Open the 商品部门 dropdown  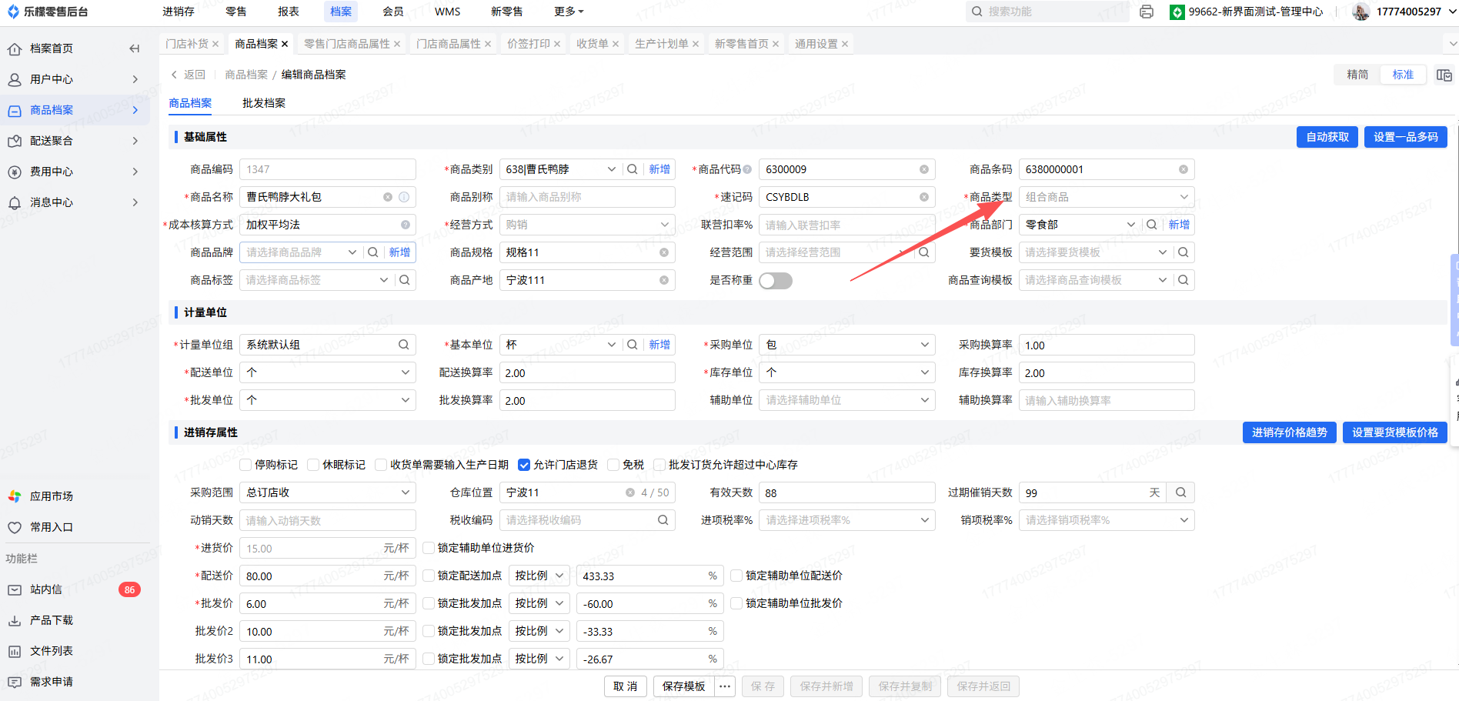(1131, 225)
